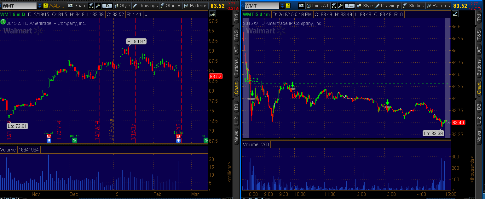Open Buttons sidebar tab of left chart

(236, 67)
